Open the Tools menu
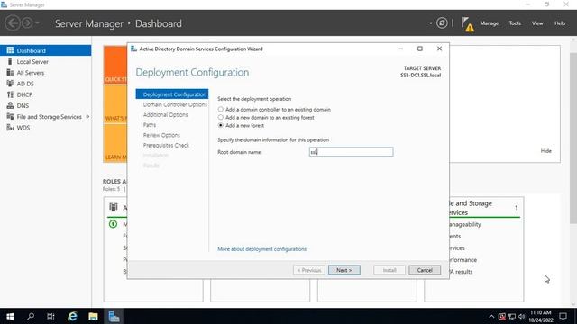The height and width of the screenshot is (324, 577). coord(515,23)
